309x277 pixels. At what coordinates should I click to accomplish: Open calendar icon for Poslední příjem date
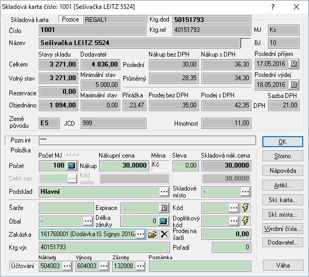tap(293, 64)
